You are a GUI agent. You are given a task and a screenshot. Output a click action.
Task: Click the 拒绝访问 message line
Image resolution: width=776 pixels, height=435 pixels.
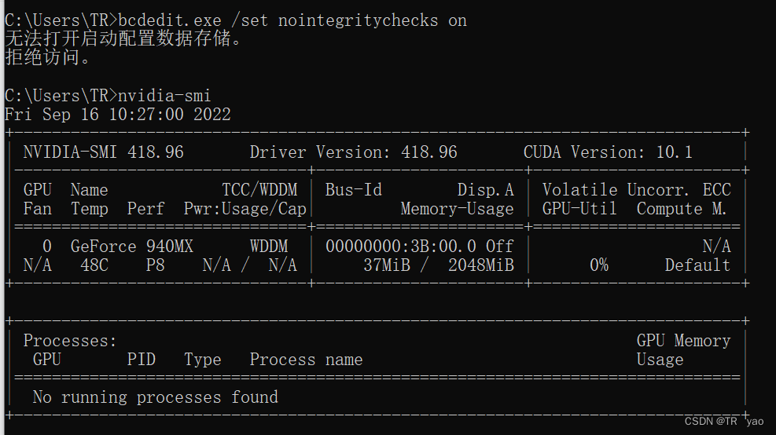[47, 57]
